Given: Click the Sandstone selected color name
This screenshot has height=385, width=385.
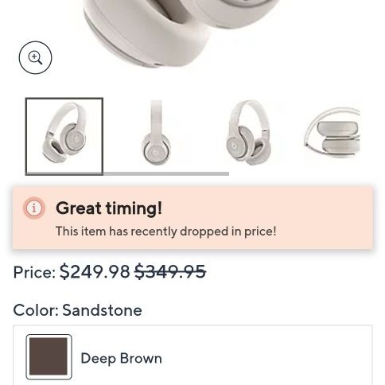Looking at the screenshot, I should 102,310.
